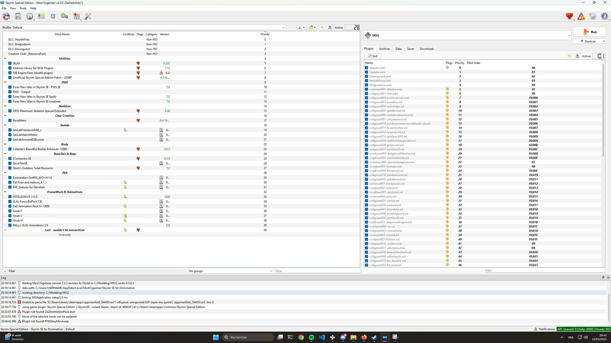The width and height of the screenshot is (611, 343).
Task: Click the flag icon on Skyrim.esm plugin
Action: 447,68
